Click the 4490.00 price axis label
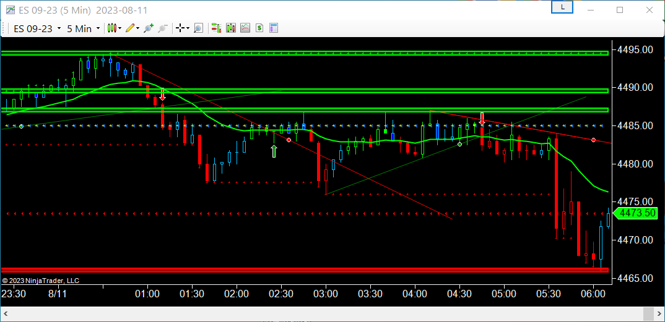Viewport: 665px width, 322px height. pos(635,88)
